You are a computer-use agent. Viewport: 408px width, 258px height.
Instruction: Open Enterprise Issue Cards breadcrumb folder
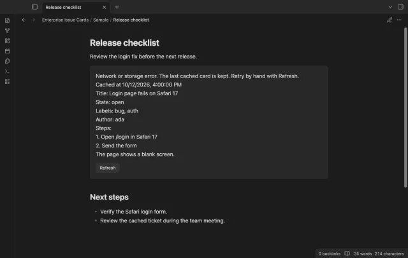[x=65, y=20]
